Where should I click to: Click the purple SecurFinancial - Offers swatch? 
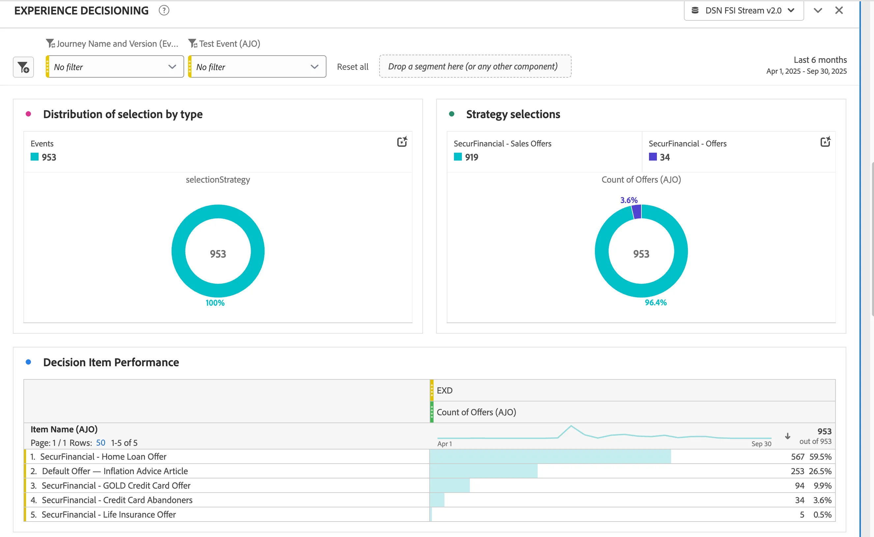pyautogui.click(x=653, y=157)
